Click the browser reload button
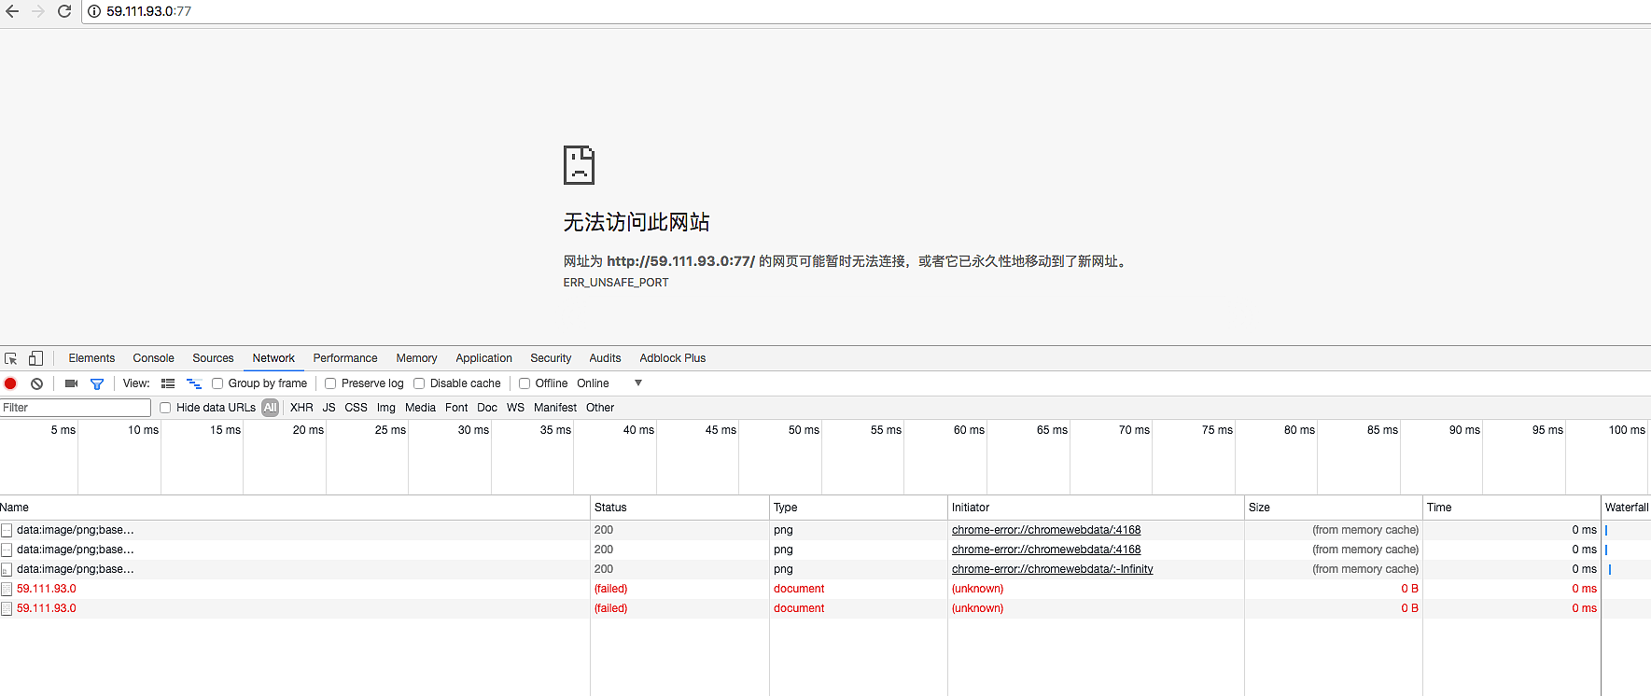1651x696 pixels. click(64, 11)
